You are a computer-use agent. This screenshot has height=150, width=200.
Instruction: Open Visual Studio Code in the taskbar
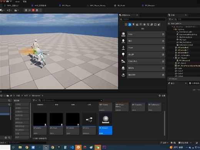point(72,147)
